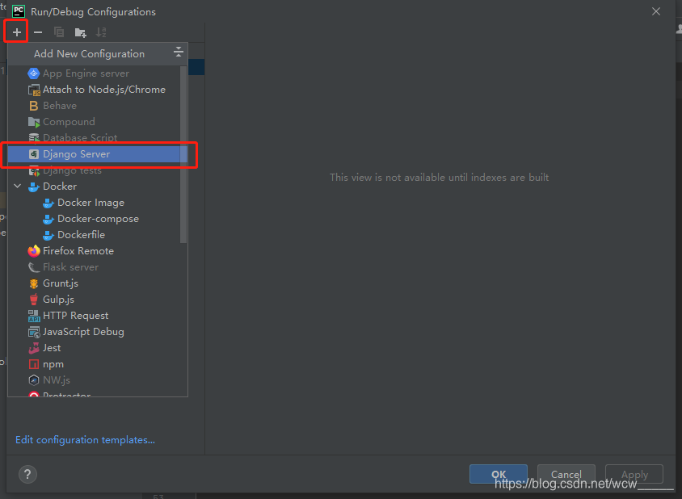This screenshot has width=682, height=499.
Task: Click the Attach to Node.js/Chrome icon
Action: click(x=33, y=90)
